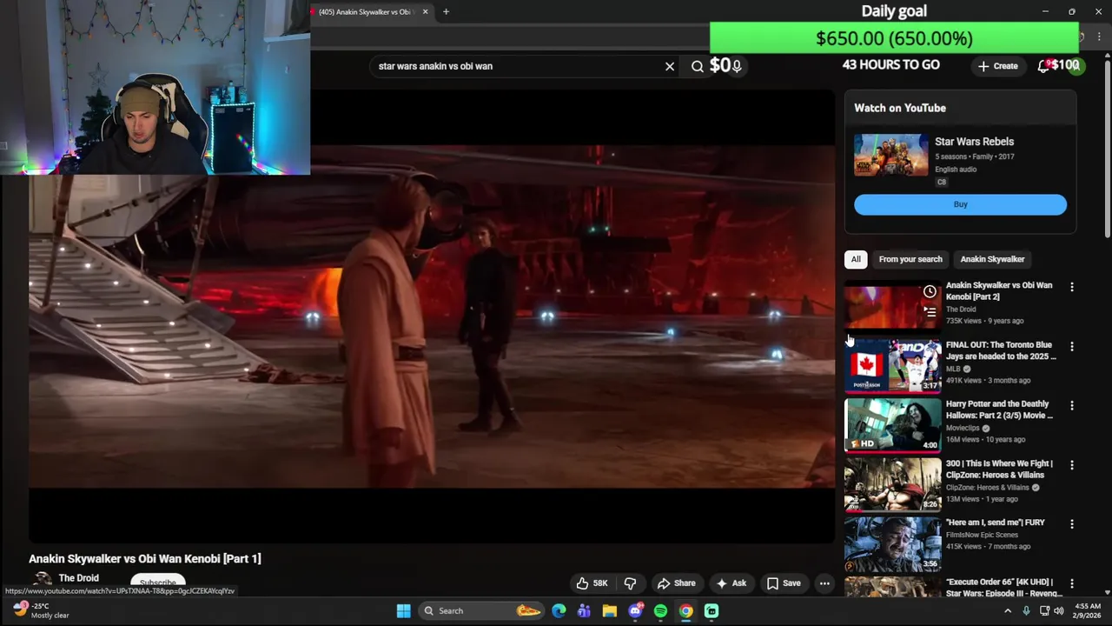1112x626 pixels.
Task: Show hidden system tray icons chevron
Action: (x=1008, y=611)
